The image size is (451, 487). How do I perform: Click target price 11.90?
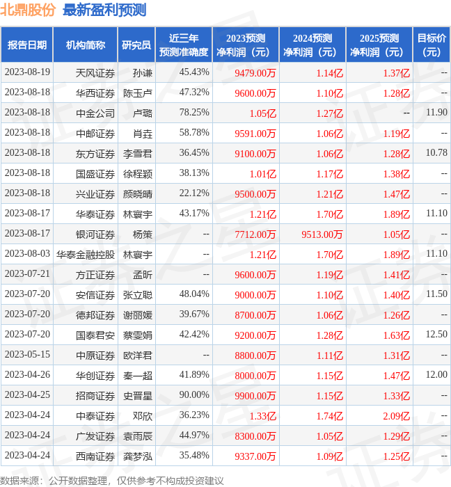point(436,113)
